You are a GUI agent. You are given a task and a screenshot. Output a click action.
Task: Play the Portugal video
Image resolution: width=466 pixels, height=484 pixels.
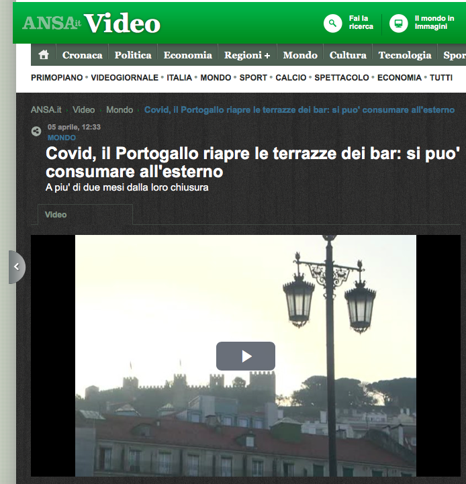click(x=246, y=356)
